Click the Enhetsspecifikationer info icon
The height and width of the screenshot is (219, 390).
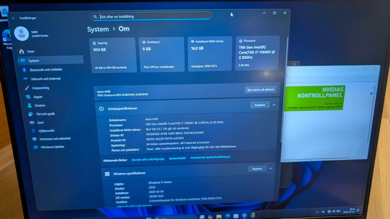(101, 109)
